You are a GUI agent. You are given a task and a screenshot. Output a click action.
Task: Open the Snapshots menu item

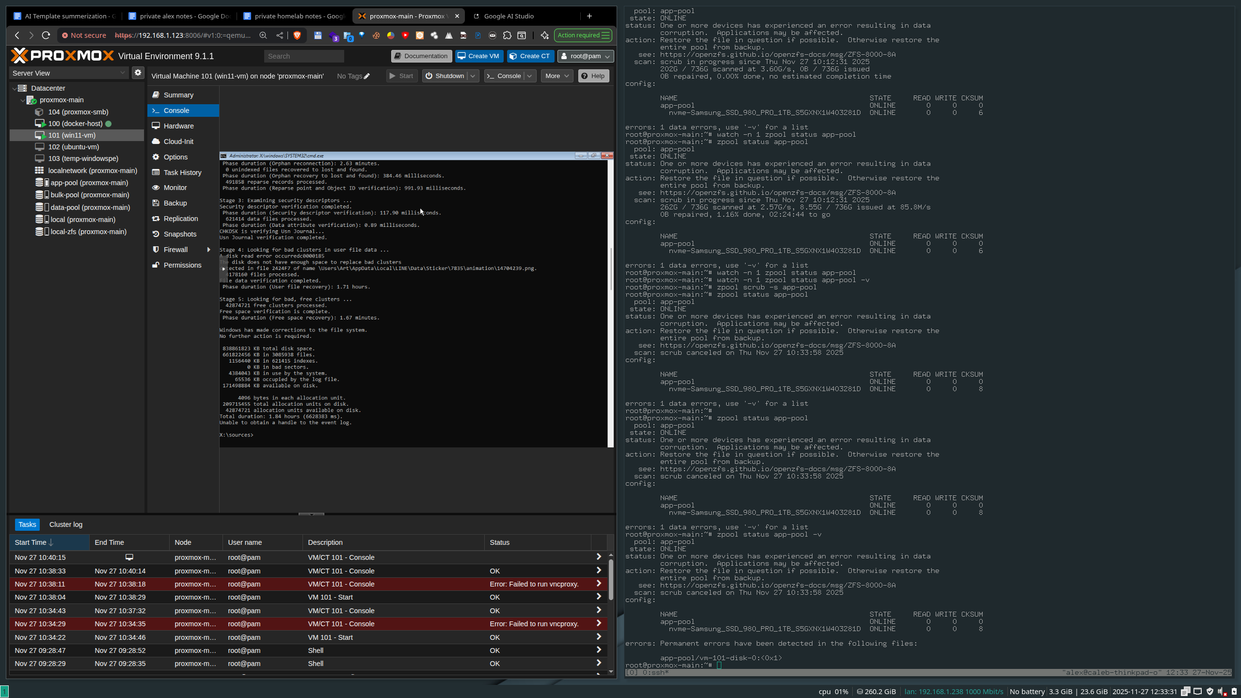[x=183, y=234]
